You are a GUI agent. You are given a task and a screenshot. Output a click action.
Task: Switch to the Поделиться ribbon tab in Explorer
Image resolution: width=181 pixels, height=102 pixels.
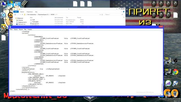29,12
